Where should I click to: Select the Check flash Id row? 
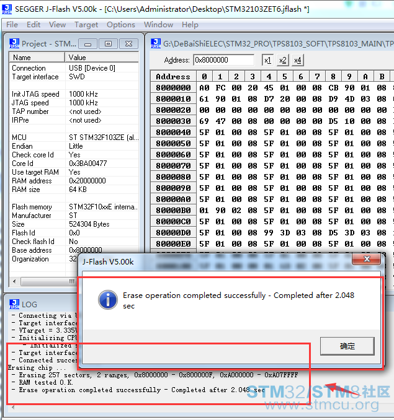[x=74, y=242]
